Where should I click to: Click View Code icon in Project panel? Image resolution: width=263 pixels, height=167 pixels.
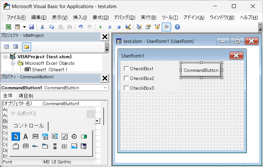coord(6,47)
